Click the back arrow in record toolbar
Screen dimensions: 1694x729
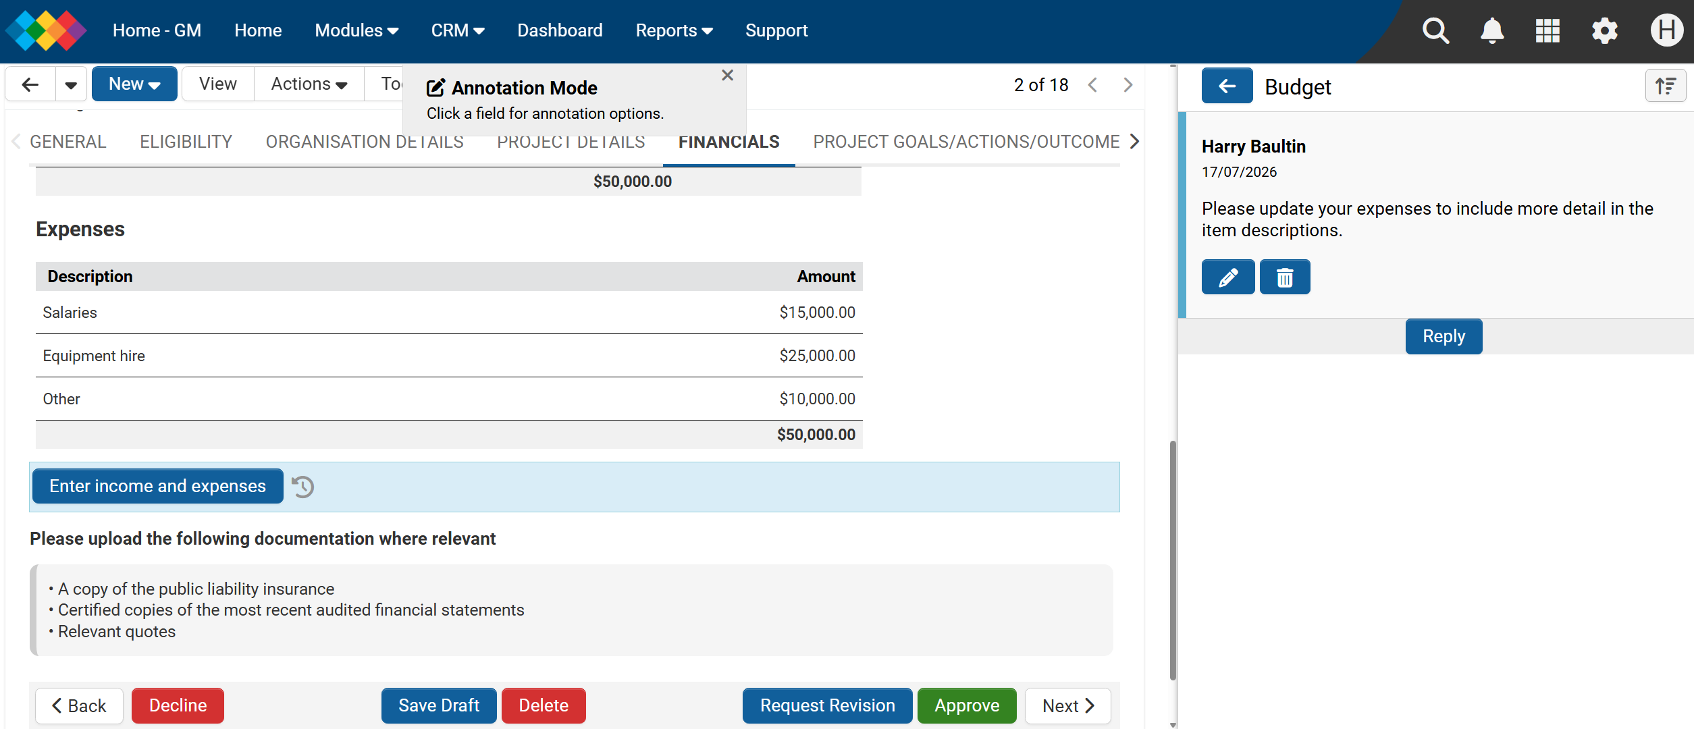[x=30, y=84]
